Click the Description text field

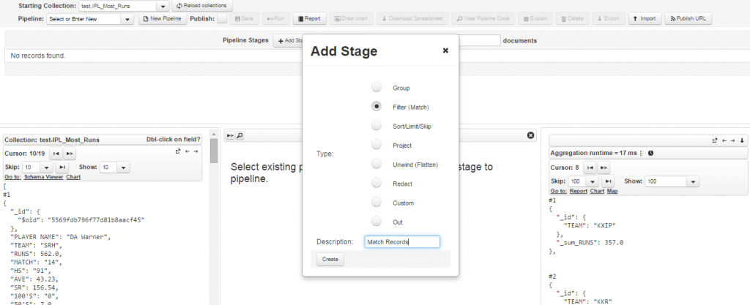point(402,241)
